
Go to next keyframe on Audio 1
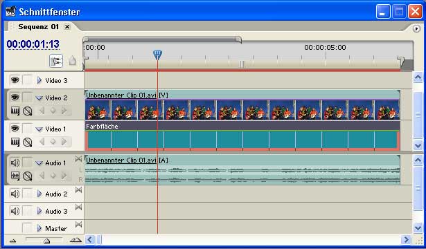(x=64, y=176)
